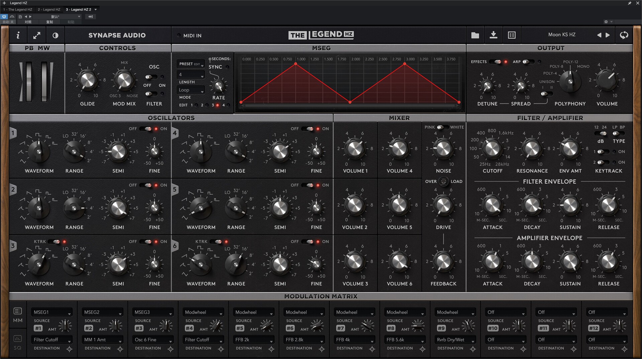Viewport: 642px width, 359px height.
Task: Go to previous preset arrow
Action: [x=599, y=35]
